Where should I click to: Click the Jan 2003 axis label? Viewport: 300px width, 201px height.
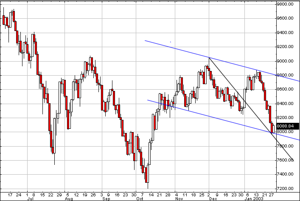254,199
